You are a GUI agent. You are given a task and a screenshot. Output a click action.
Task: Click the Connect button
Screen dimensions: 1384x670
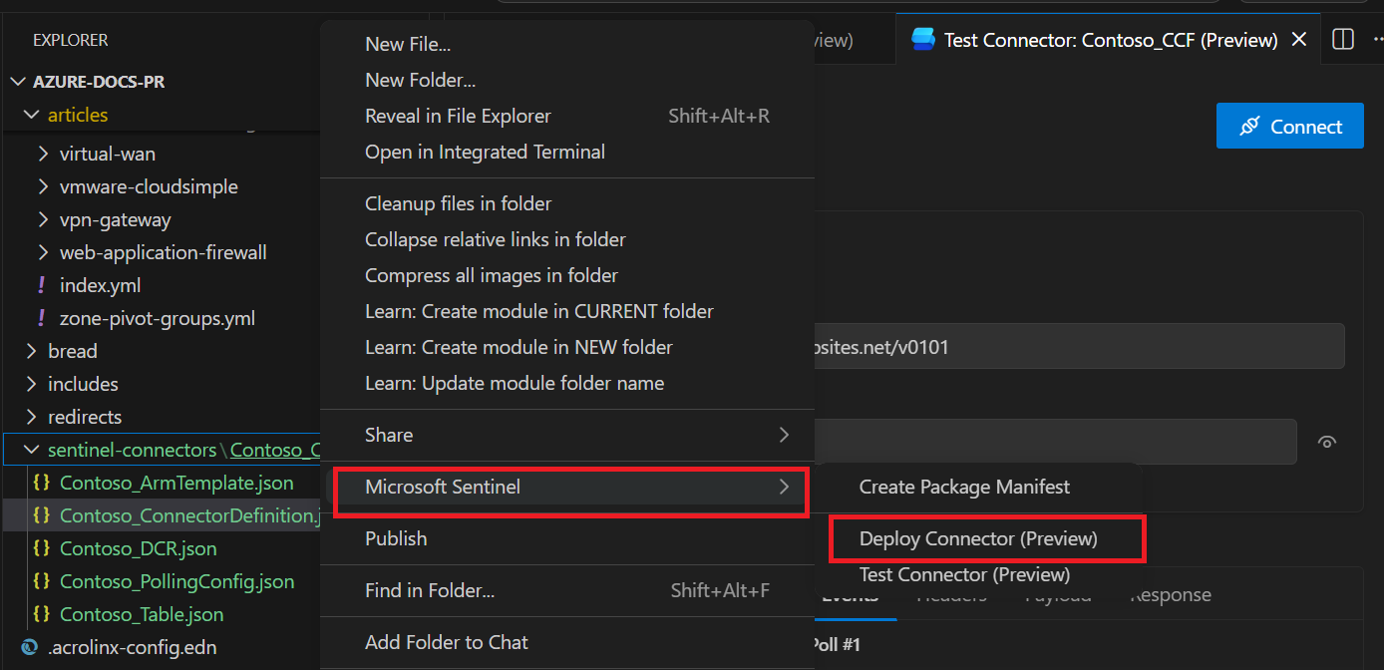[x=1289, y=127]
